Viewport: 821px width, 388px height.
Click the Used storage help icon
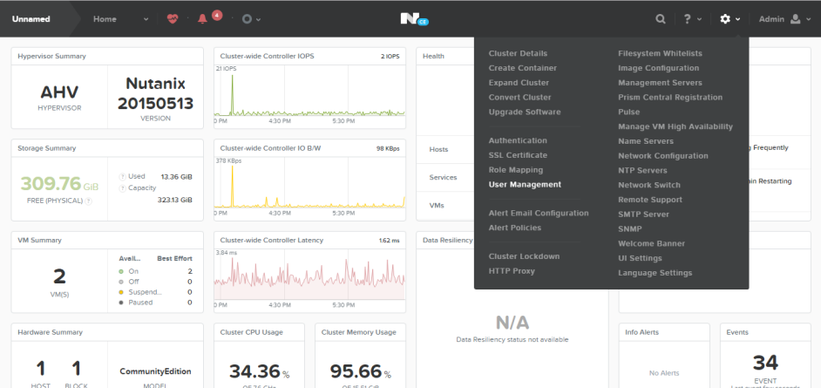123,176
